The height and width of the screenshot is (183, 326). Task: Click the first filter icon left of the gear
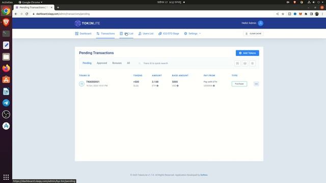tap(237, 63)
